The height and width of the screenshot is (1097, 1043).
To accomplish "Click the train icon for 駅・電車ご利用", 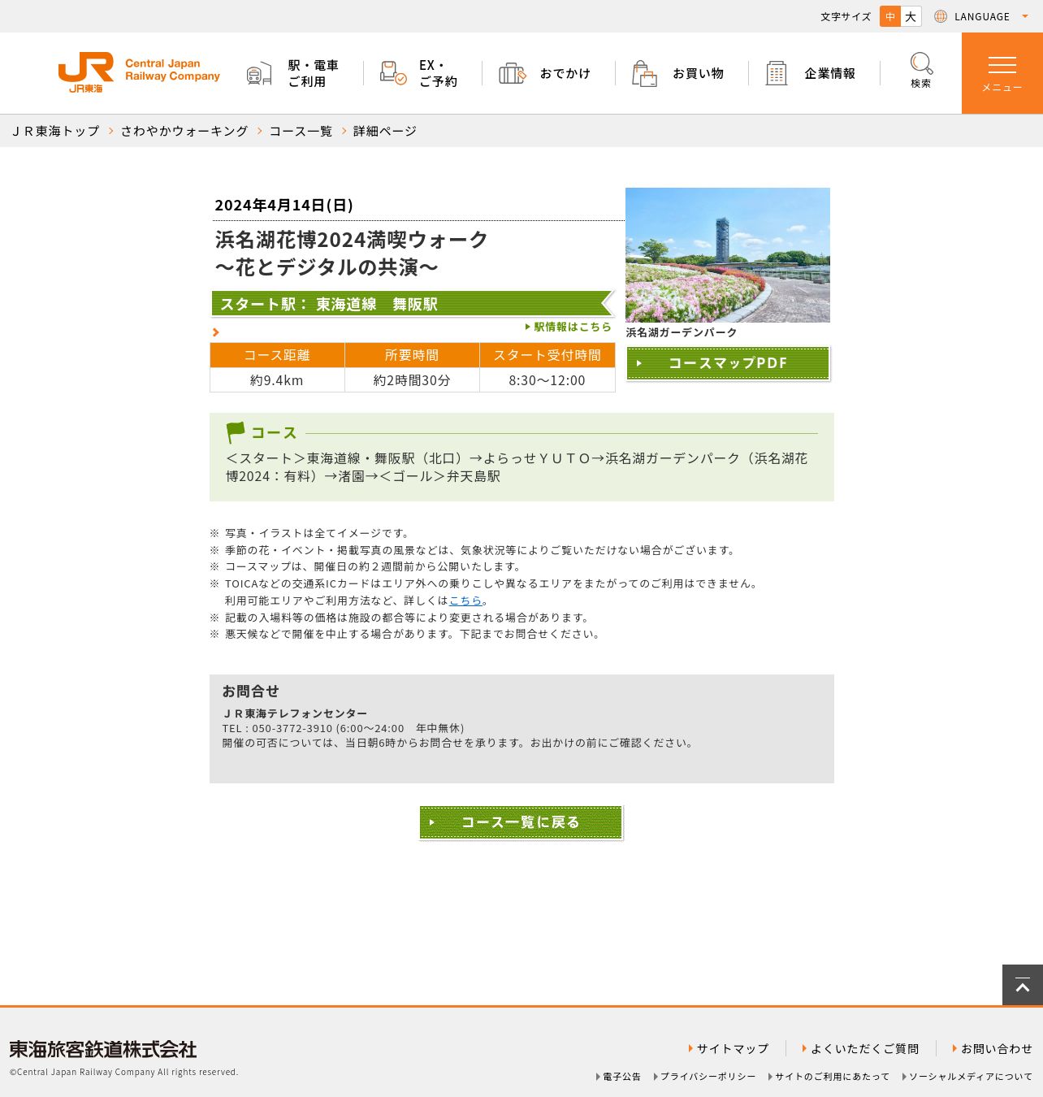I will tap(259, 73).
